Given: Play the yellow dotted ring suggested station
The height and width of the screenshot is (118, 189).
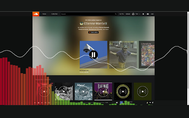Looking at the screenshot, I should click(x=123, y=91).
